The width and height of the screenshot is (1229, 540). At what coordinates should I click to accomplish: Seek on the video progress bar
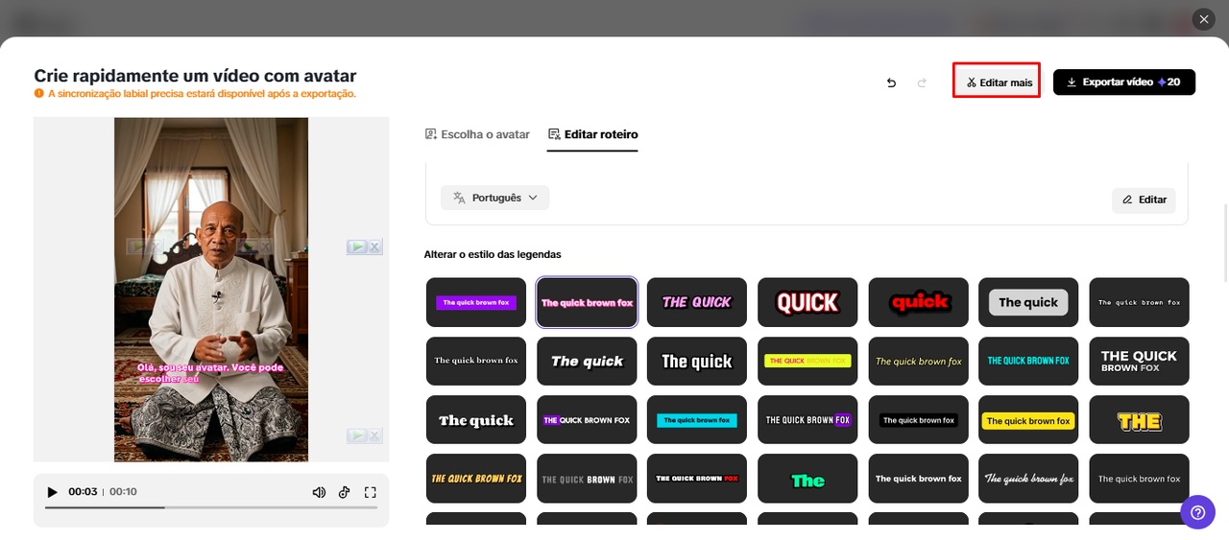[x=211, y=507]
